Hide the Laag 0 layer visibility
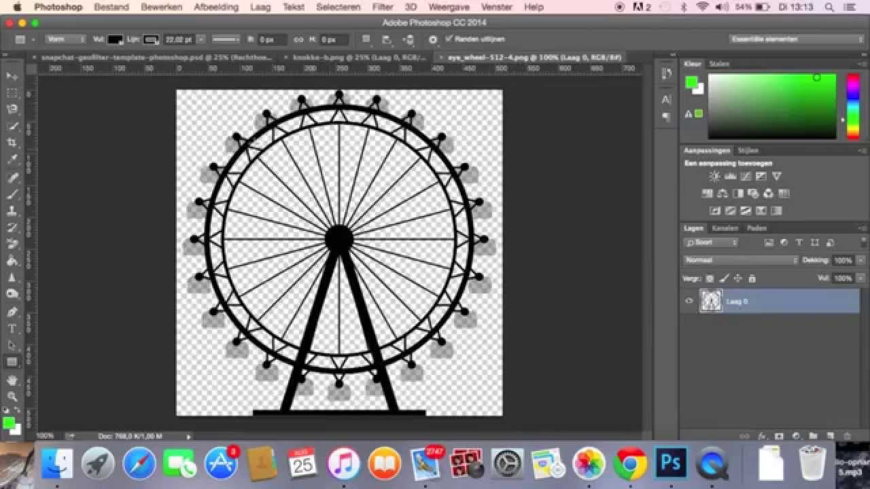The height and width of the screenshot is (489, 870). pos(689,301)
